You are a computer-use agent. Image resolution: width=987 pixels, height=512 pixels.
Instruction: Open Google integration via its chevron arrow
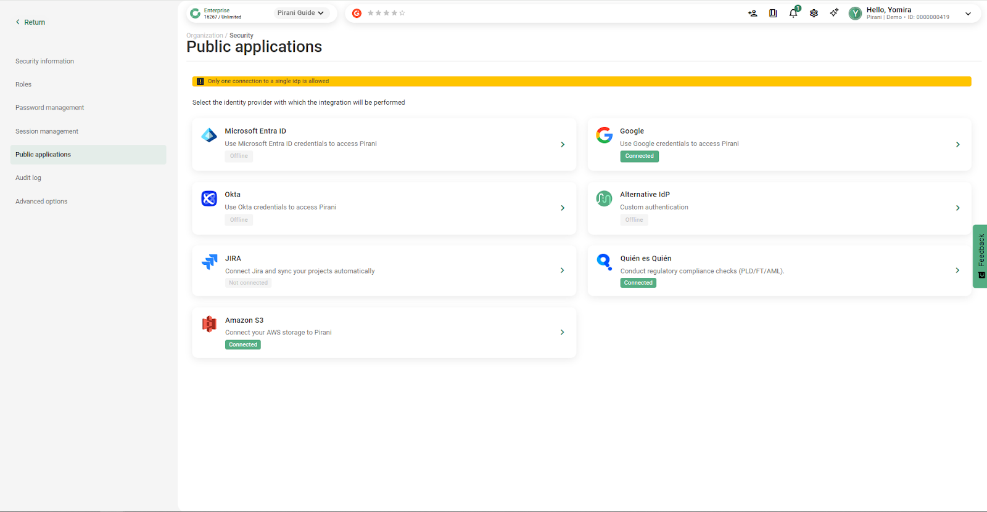957,144
